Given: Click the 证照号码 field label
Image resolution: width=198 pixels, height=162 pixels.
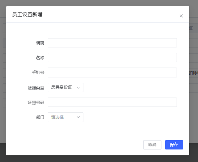Looking at the screenshot, I should [x=36, y=102].
